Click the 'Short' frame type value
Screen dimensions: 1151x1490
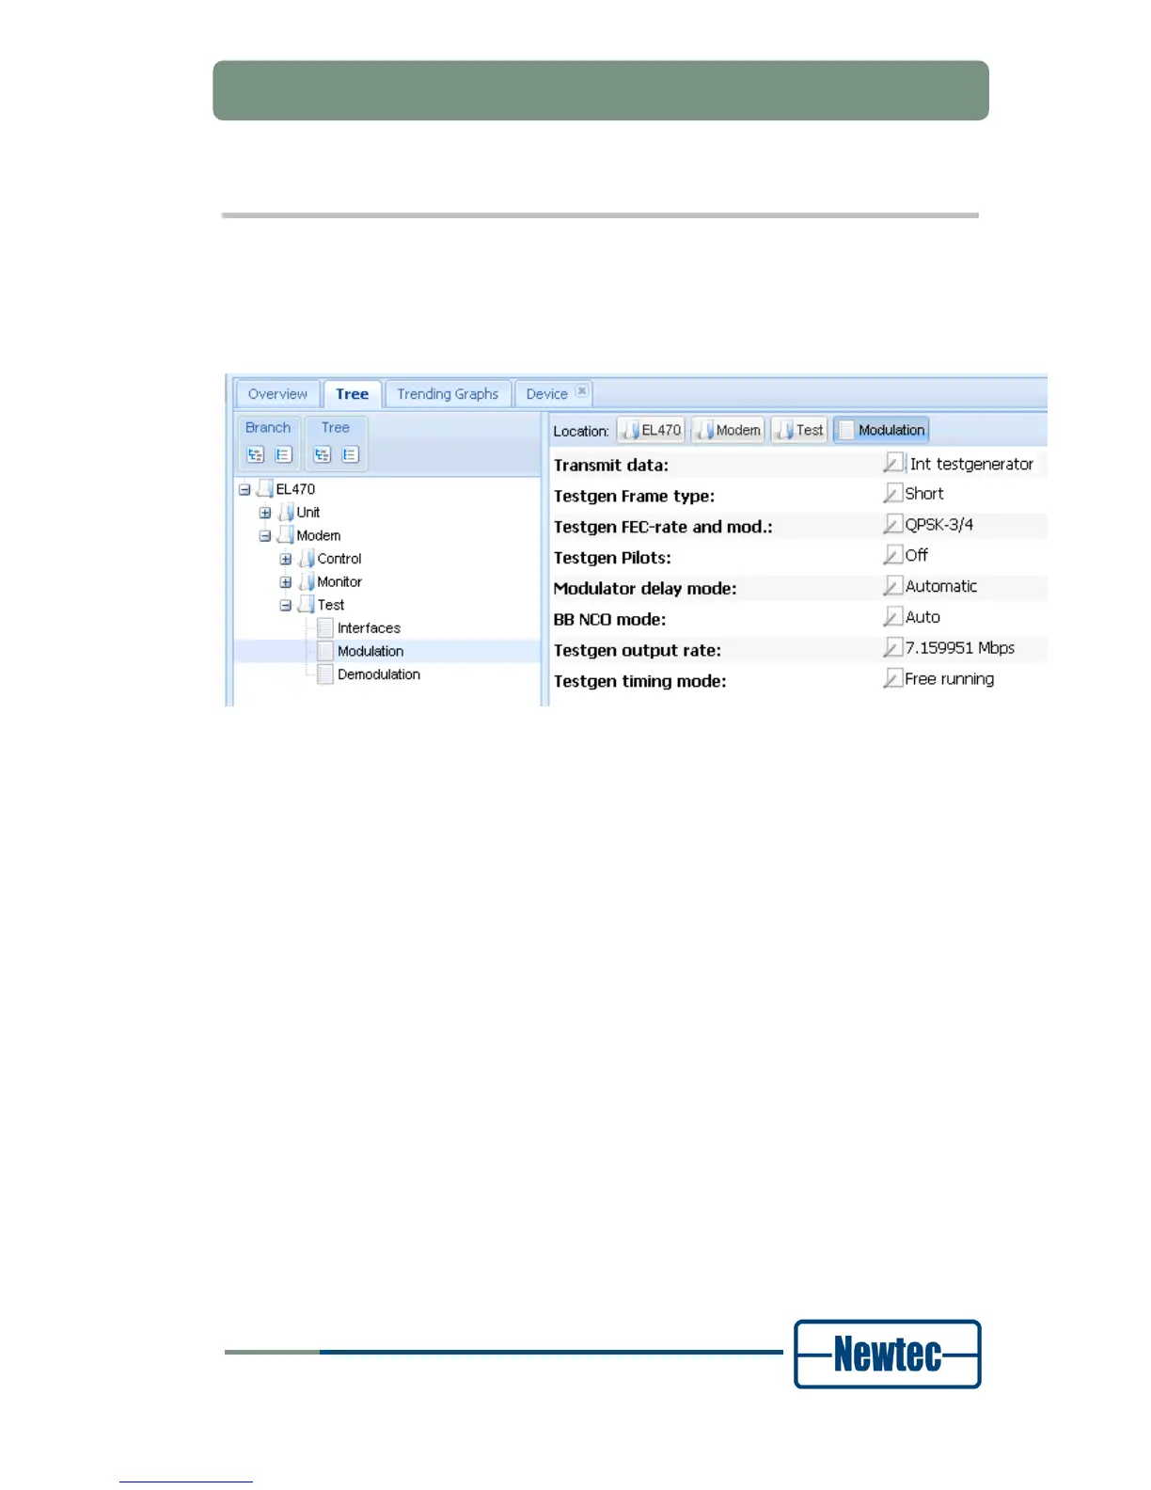[x=924, y=493]
